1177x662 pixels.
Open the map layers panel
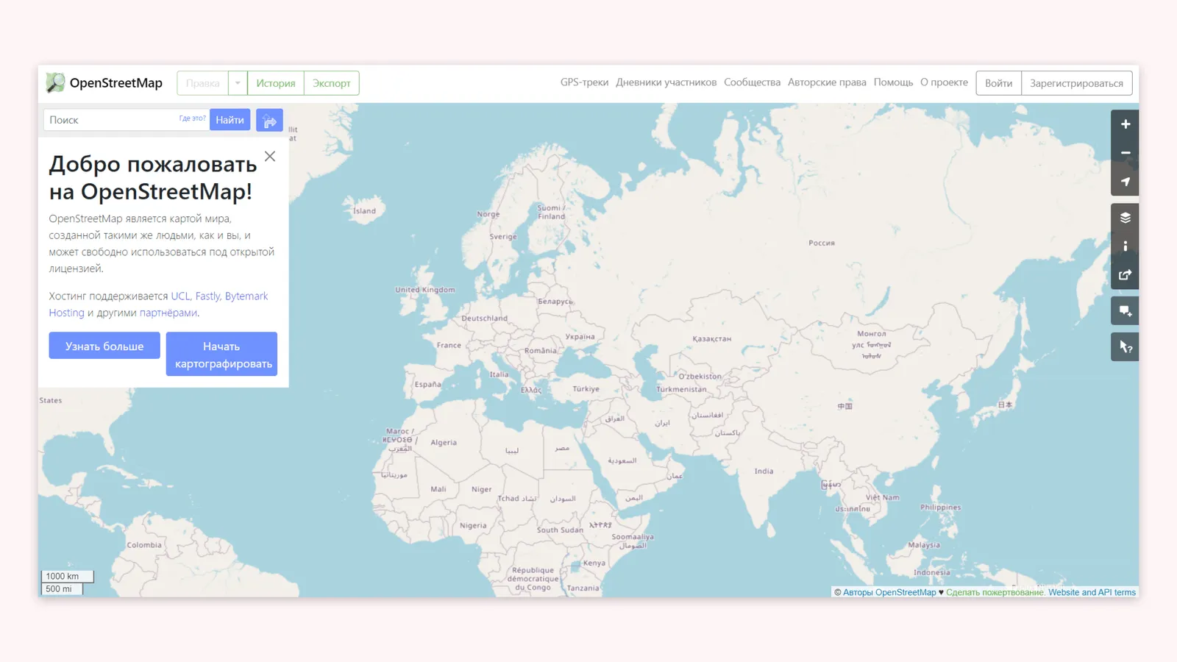[x=1125, y=218]
